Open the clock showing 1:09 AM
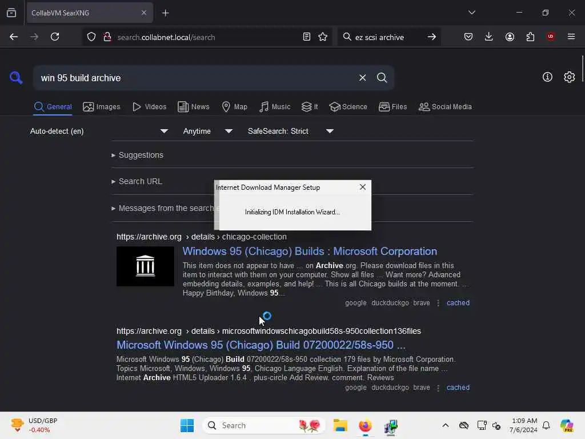 (x=524, y=425)
